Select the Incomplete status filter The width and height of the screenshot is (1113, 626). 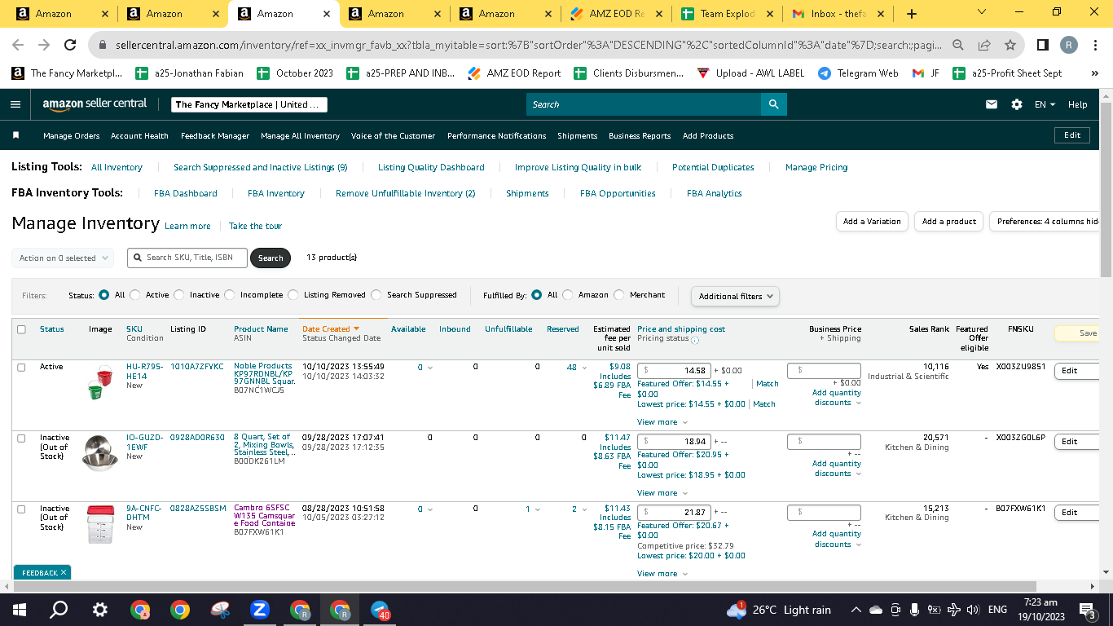coord(230,295)
